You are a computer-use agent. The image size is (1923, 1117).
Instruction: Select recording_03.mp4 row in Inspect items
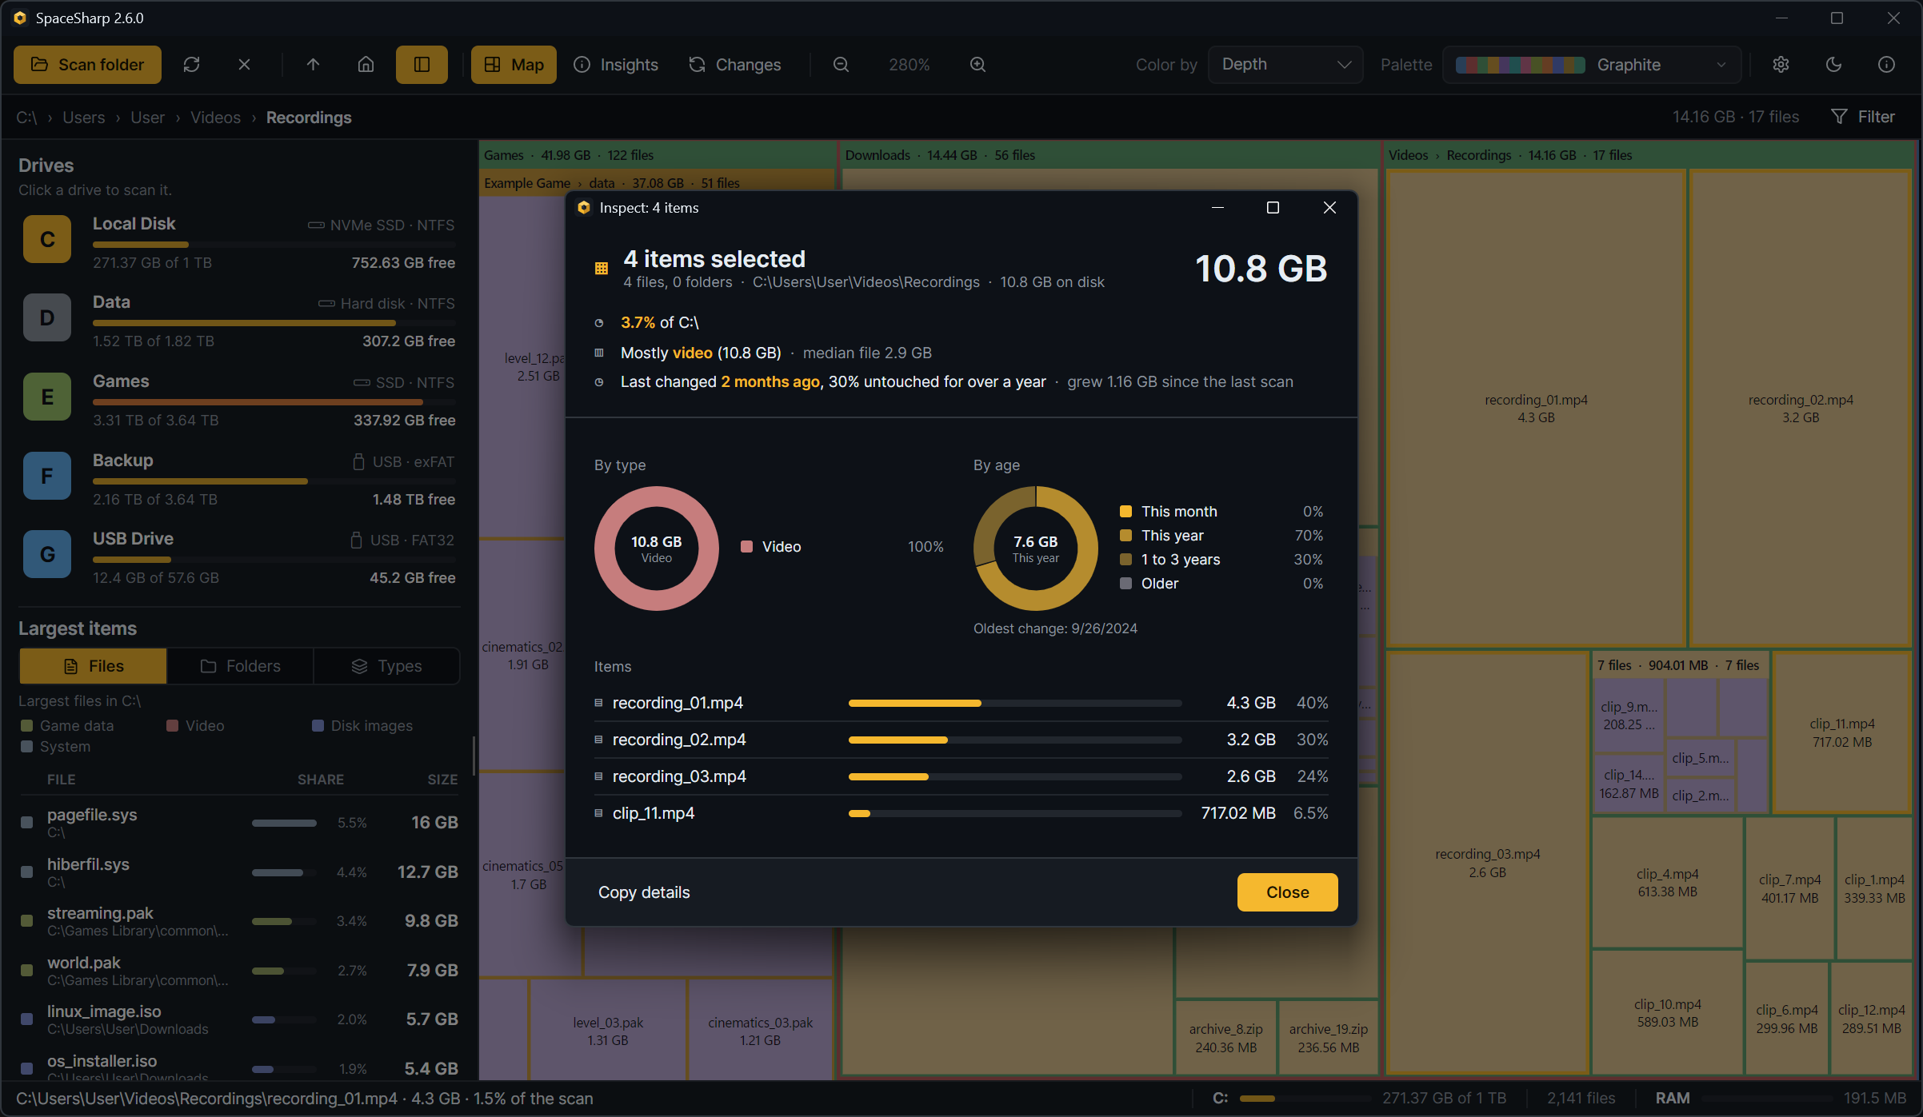(961, 776)
